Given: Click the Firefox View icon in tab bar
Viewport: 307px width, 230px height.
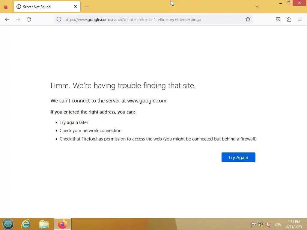Looking at the screenshot, I should [x=6, y=7].
